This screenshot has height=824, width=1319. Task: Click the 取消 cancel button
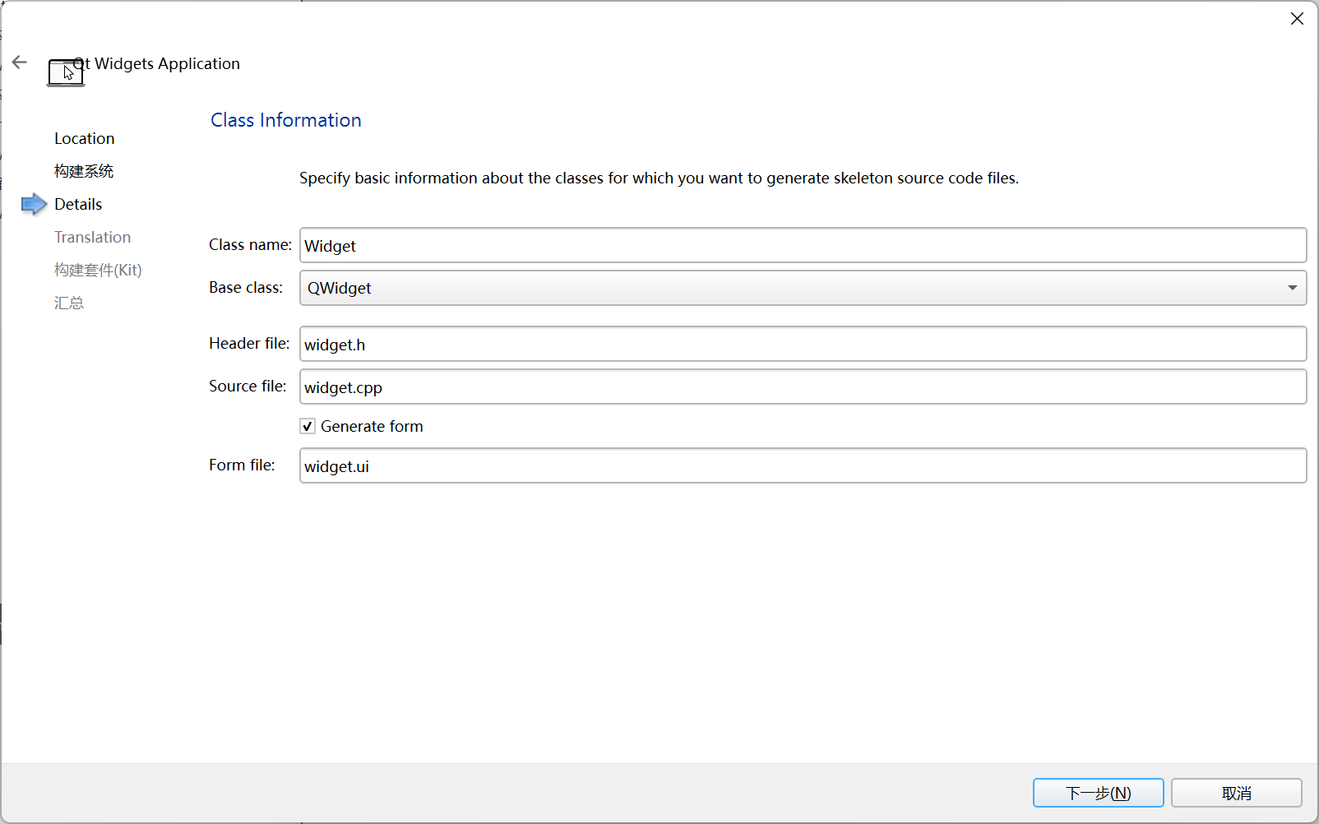1236,793
